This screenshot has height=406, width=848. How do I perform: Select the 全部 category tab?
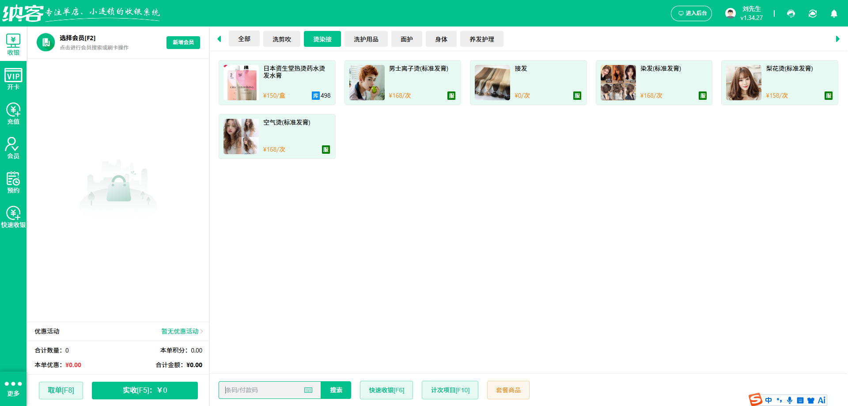click(x=244, y=39)
